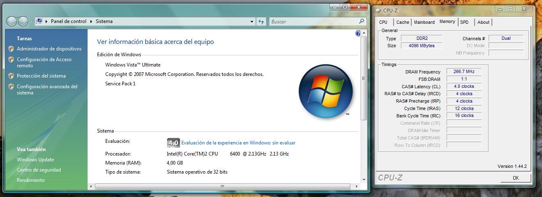The height and width of the screenshot is (197, 542).
Task: Click the Windows Vista logo orb
Action: point(326,92)
